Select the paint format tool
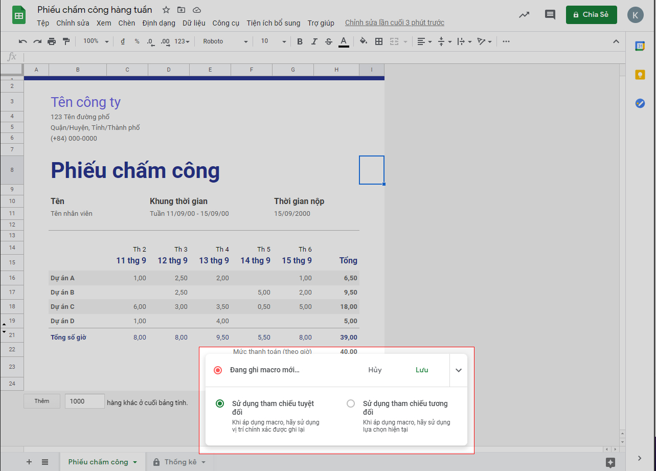This screenshot has height=471, width=656. [x=66, y=41]
